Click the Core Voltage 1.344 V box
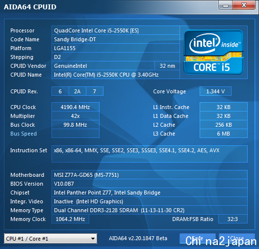 [215, 91]
